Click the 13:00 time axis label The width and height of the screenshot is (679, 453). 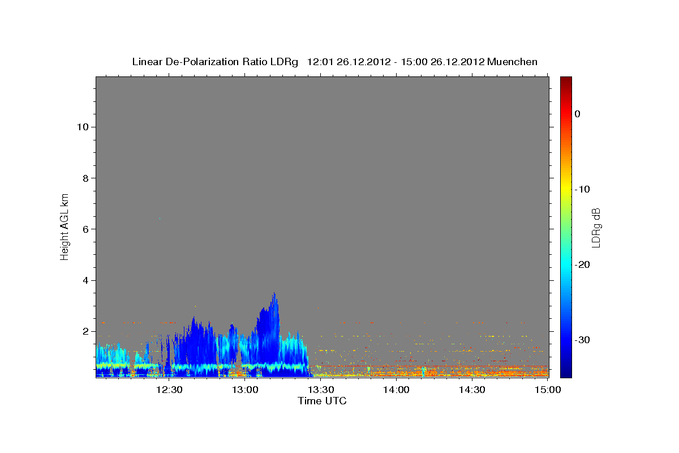[245, 390]
